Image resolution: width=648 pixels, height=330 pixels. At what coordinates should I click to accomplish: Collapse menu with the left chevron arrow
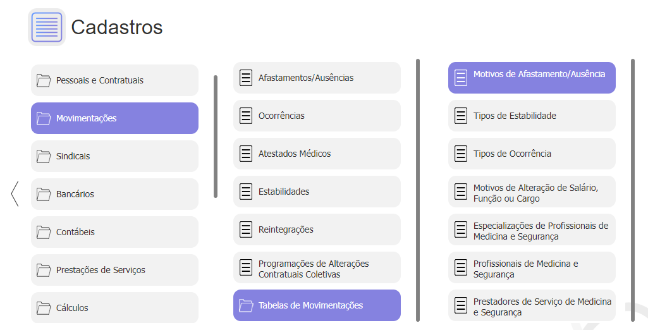pos(15,193)
